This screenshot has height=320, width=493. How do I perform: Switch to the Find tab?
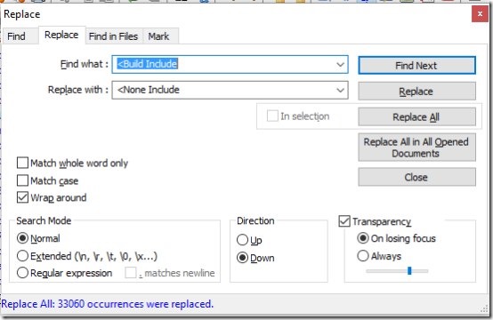pyautogui.click(x=16, y=36)
